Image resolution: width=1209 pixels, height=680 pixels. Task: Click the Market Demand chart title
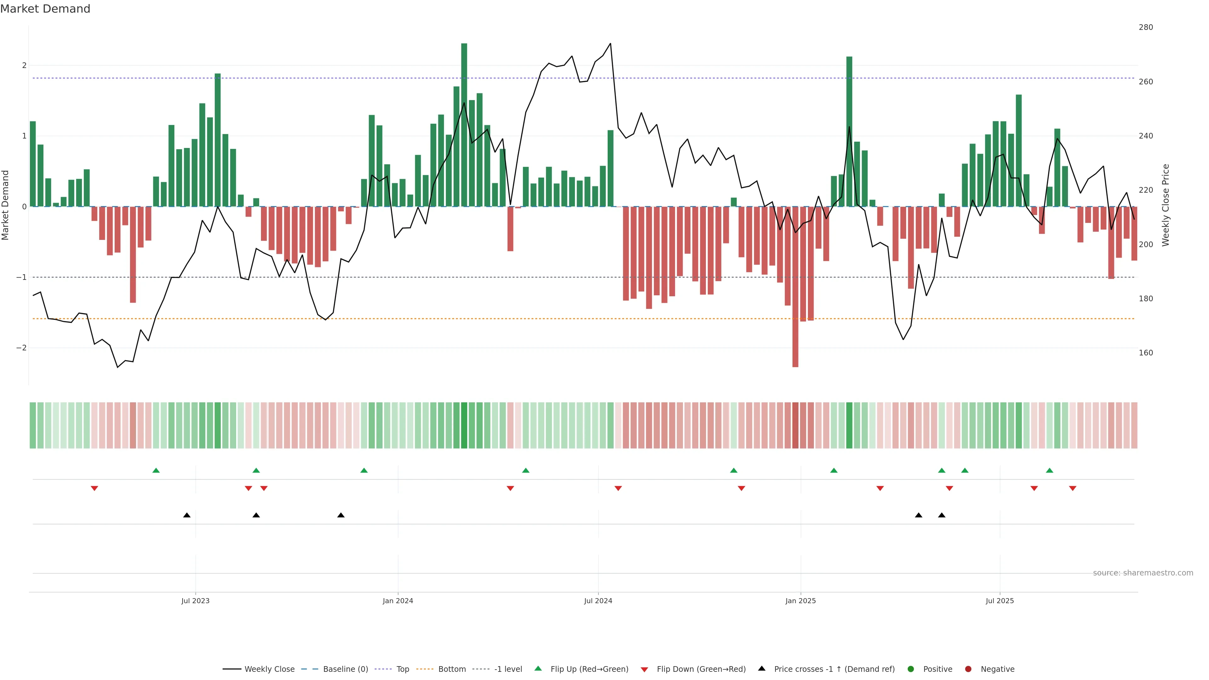[45, 9]
